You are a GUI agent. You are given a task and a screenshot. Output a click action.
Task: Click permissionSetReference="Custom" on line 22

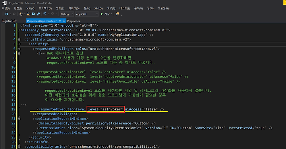pyautogui.click(x=118, y=123)
